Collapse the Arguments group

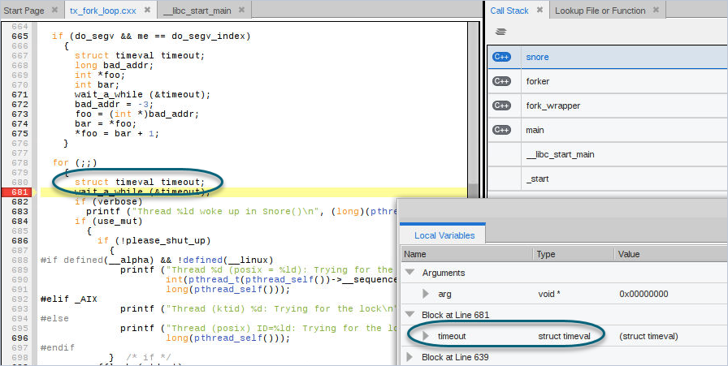tap(410, 273)
